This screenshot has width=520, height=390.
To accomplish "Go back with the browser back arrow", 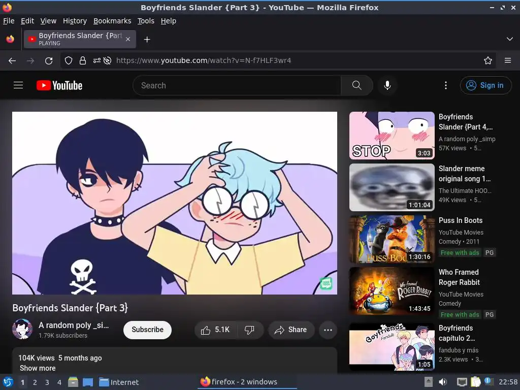I will pyautogui.click(x=12, y=61).
